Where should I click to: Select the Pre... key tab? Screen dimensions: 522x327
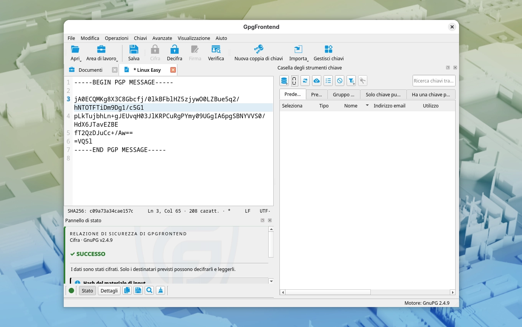(x=317, y=94)
